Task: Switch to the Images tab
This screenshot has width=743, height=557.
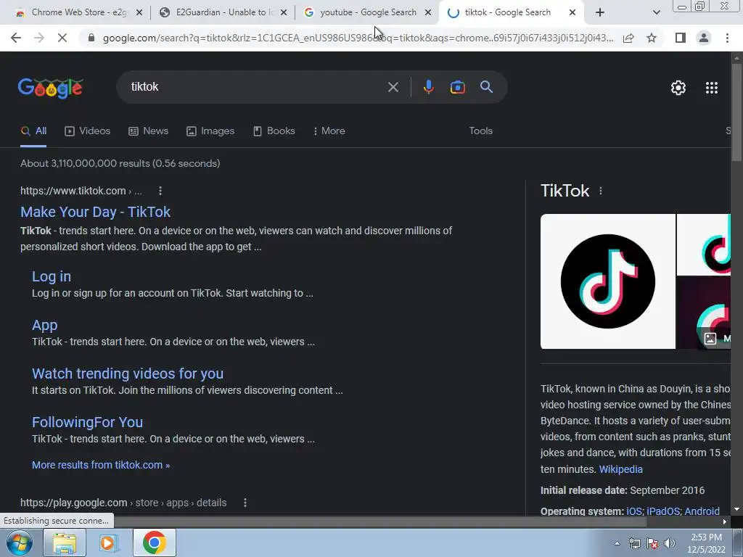Action: coord(210,131)
